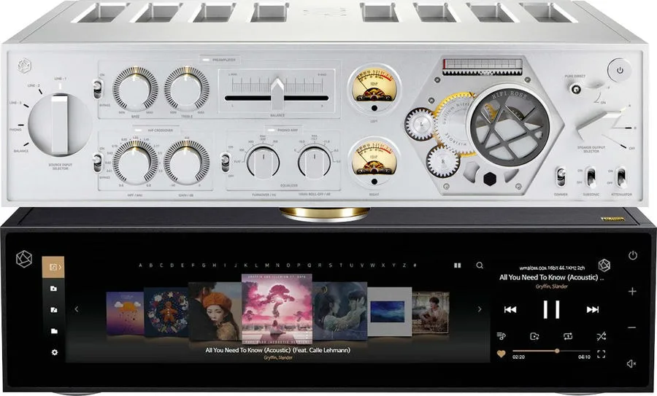
Task: Open the rain cloud album cover
Action: 125,314
